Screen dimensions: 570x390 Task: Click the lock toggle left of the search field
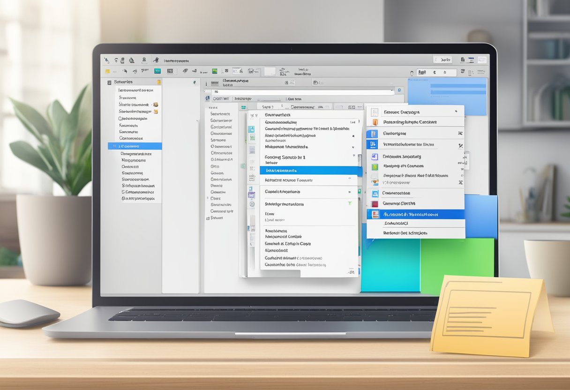point(412,73)
